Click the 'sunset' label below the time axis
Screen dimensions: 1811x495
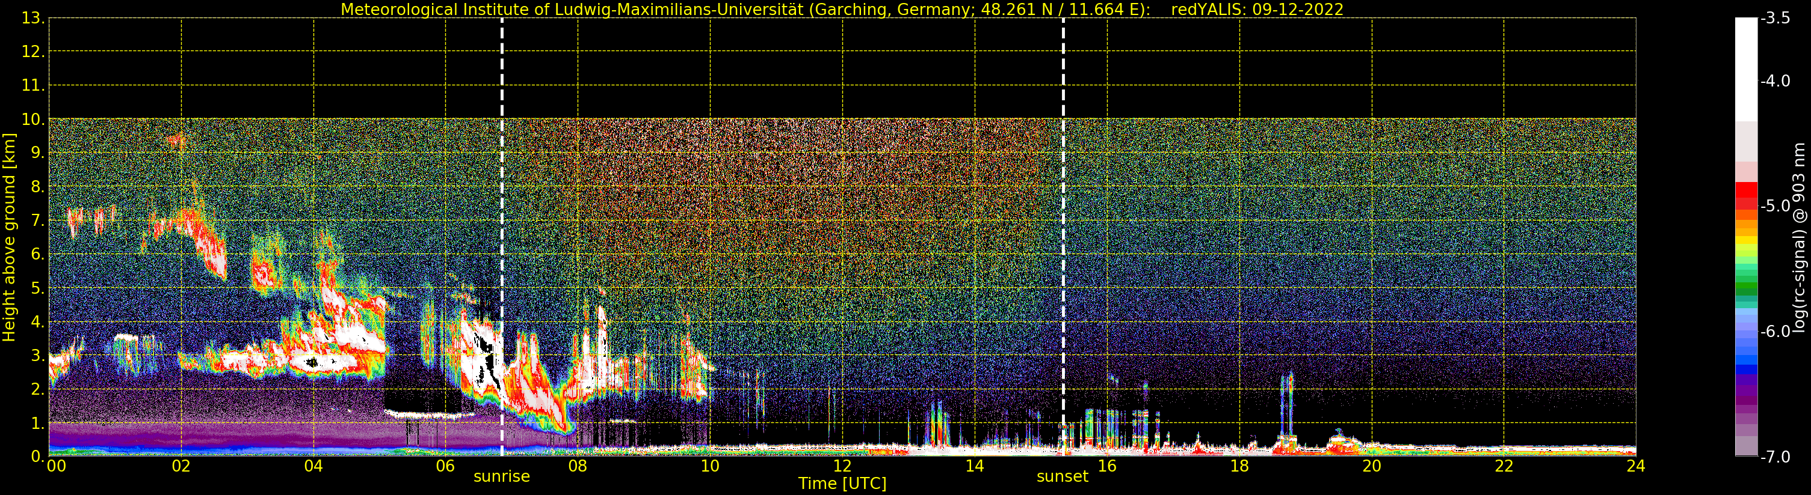1063,477
